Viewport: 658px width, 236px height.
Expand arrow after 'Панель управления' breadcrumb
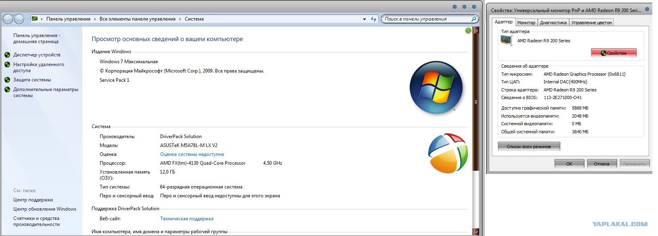[x=95, y=19]
